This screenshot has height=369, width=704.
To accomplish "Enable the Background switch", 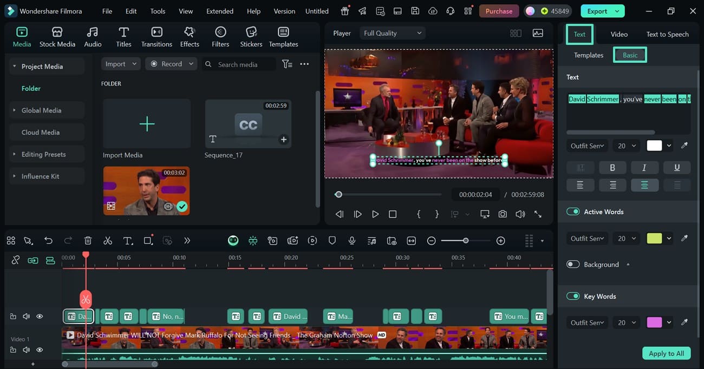I will pyautogui.click(x=573, y=264).
